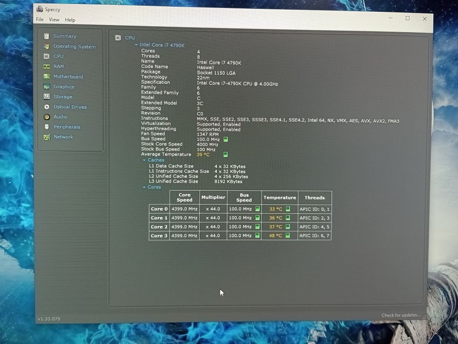Click the Haswell code name value
The width and height of the screenshot is (458, 344).
pos(206,67)
